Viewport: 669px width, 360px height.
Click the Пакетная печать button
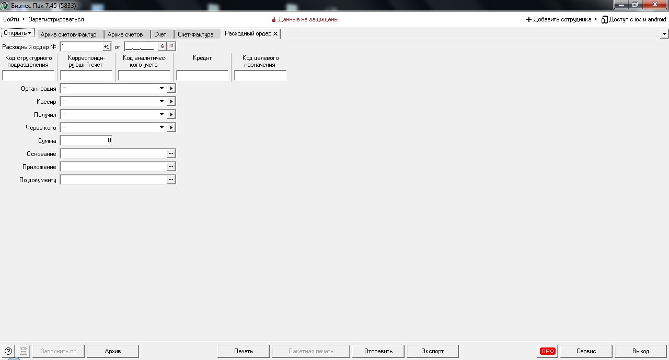[x=311, y=351]
